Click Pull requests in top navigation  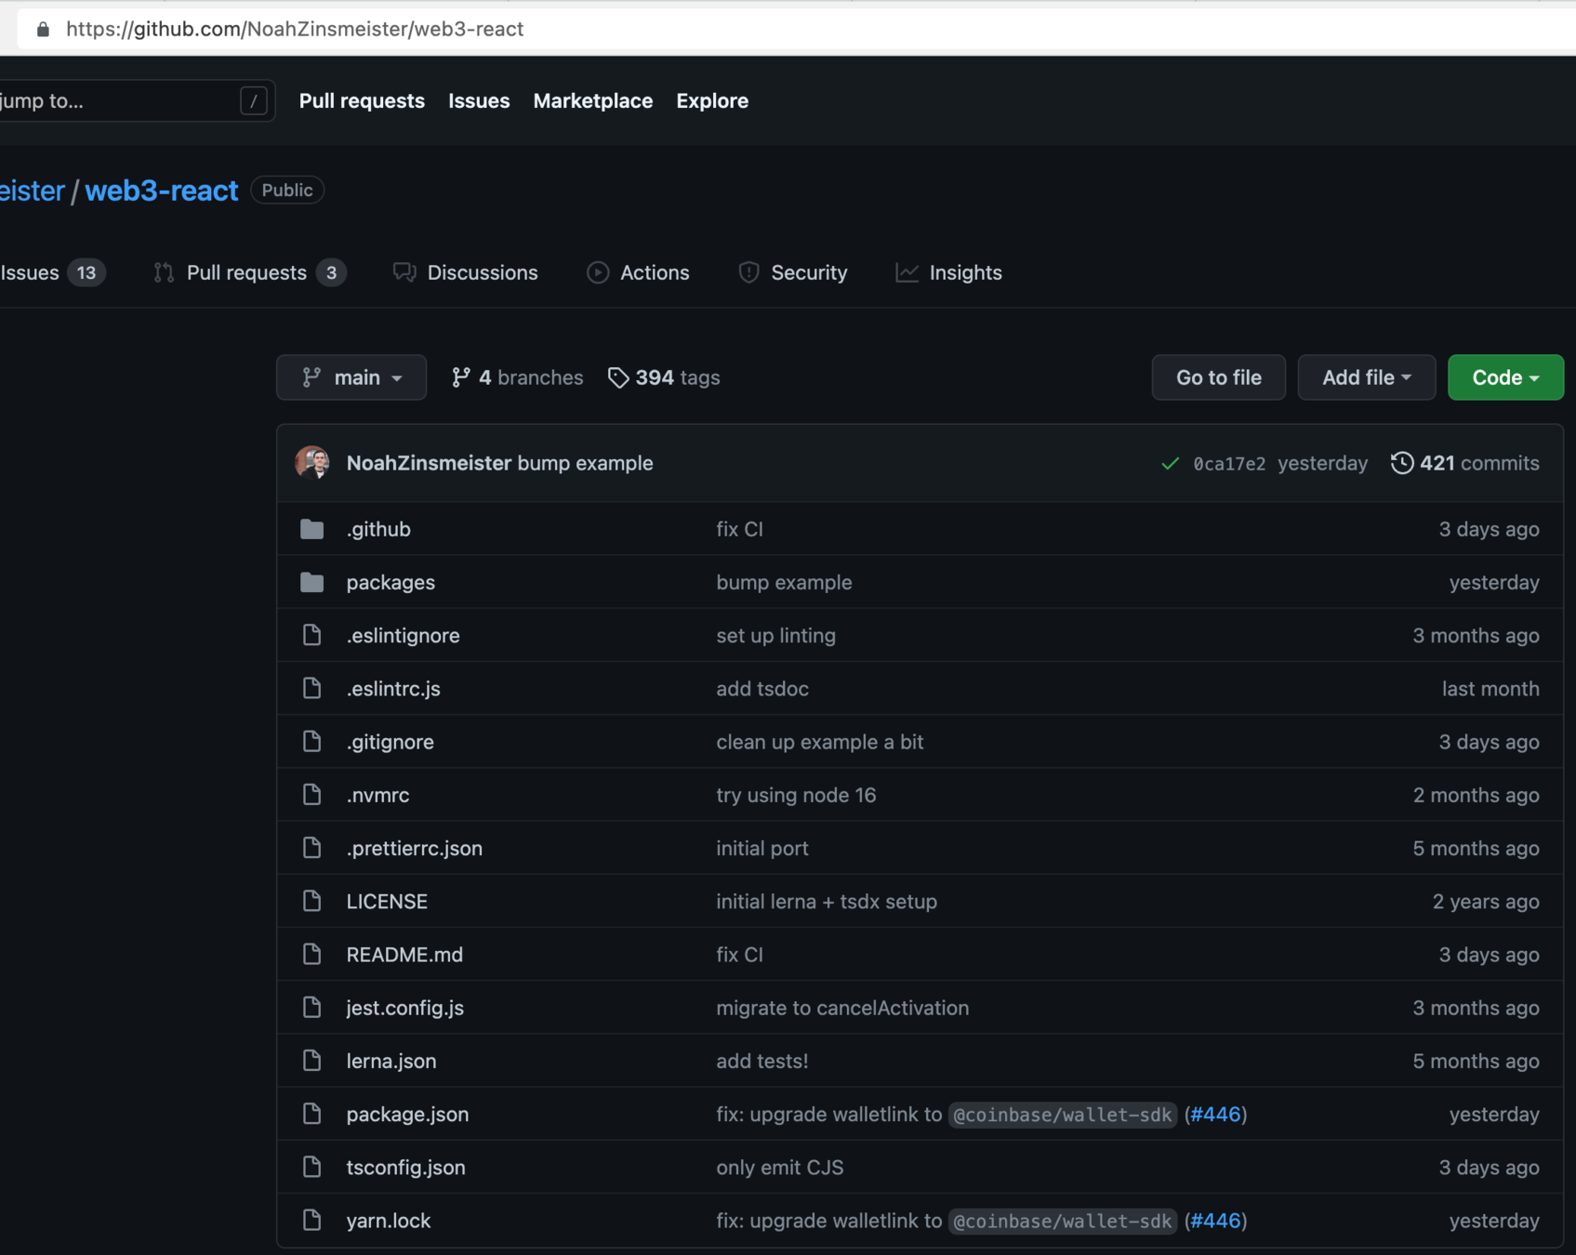(362, 100)
